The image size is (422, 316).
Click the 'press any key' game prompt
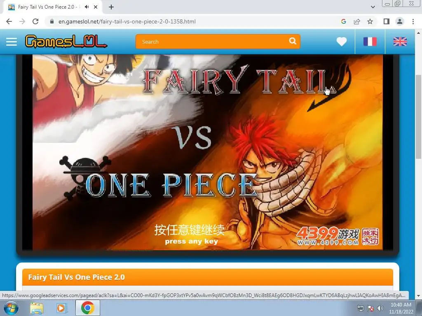[x=191, y=241]
